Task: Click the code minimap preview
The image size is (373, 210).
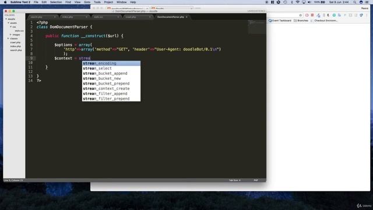Action: 257,27
